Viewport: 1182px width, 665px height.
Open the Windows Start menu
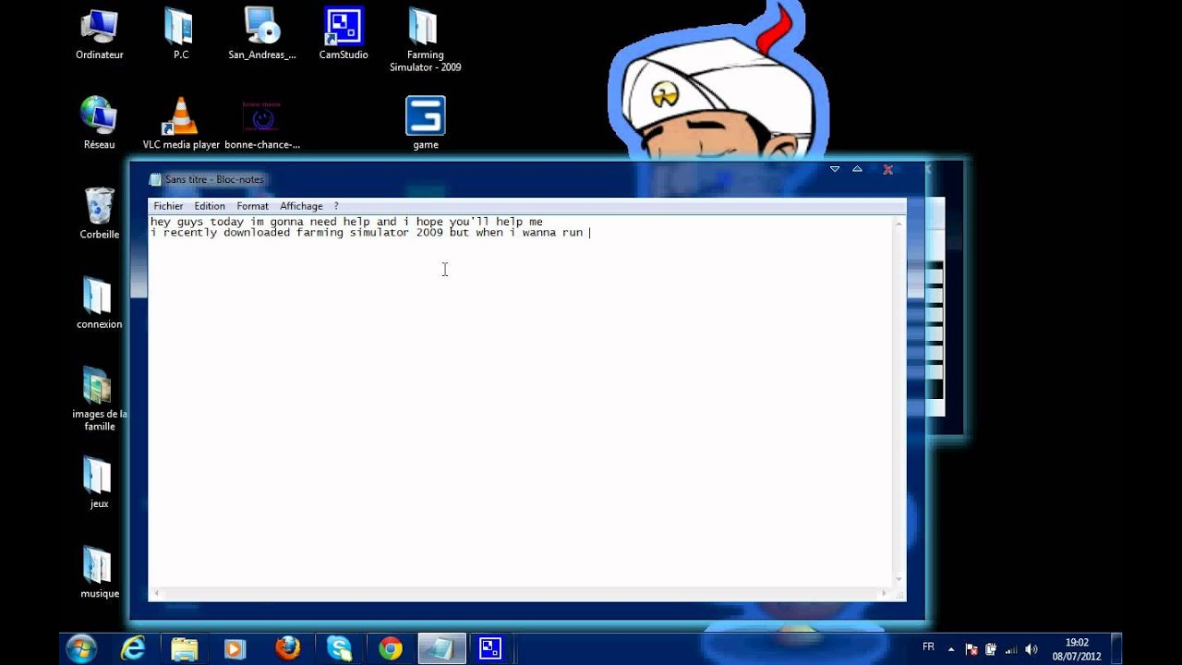pyautogui.click(x=81, y=648)
